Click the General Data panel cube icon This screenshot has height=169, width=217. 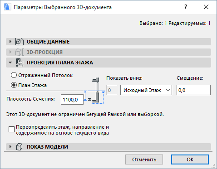[x=20, y=42]
